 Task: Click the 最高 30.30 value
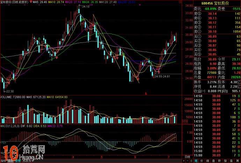click(236, 64)
